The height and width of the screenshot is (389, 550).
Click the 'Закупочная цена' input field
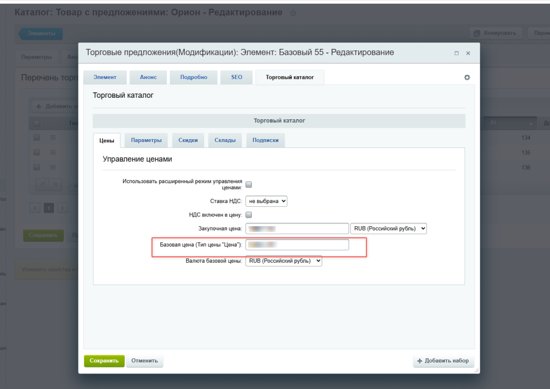tap(297, 228)
